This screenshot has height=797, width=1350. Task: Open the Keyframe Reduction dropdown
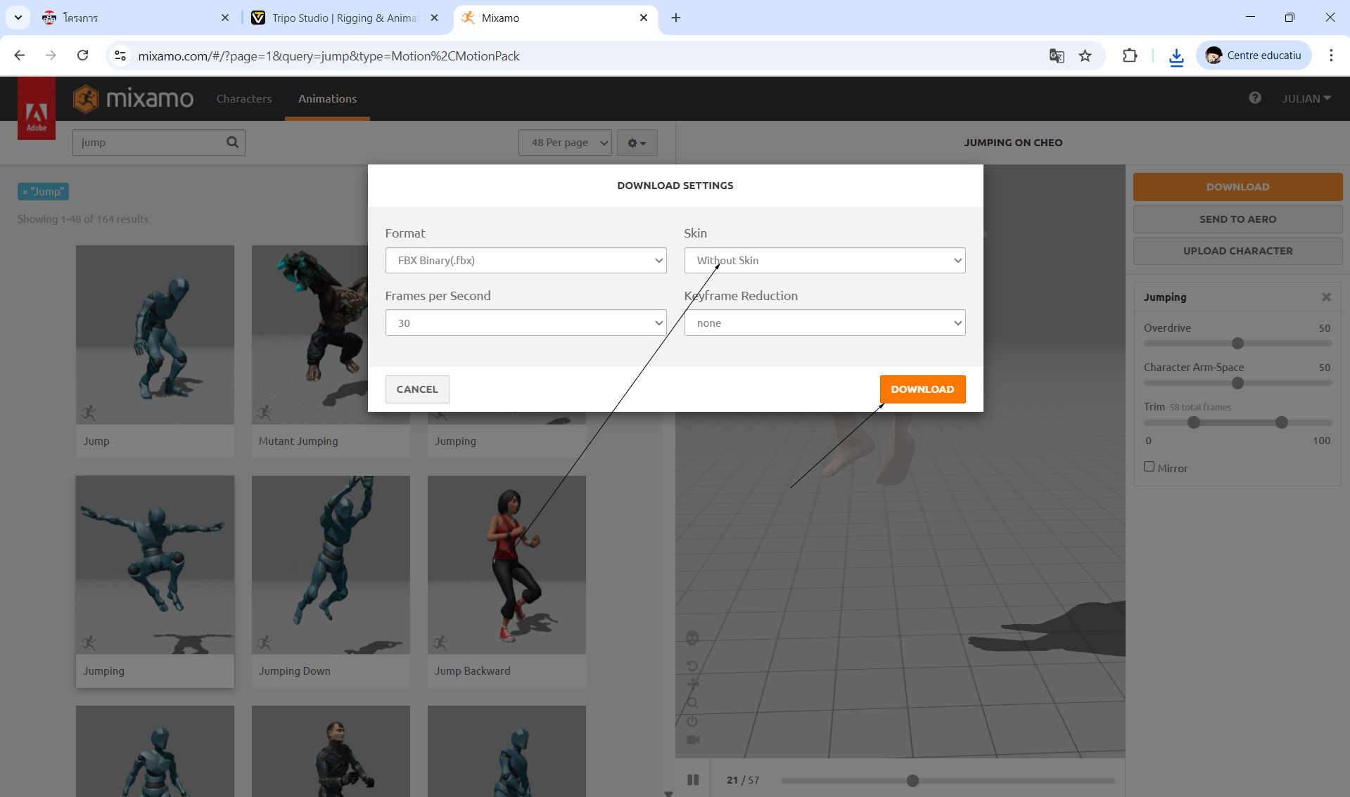(824, 323)
